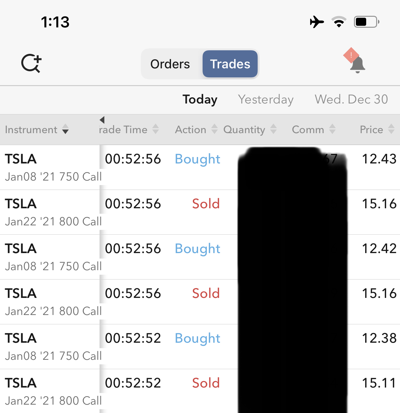Sort by the Action column arrows
This screenshot has width=400, height=413.
[214, 130]
